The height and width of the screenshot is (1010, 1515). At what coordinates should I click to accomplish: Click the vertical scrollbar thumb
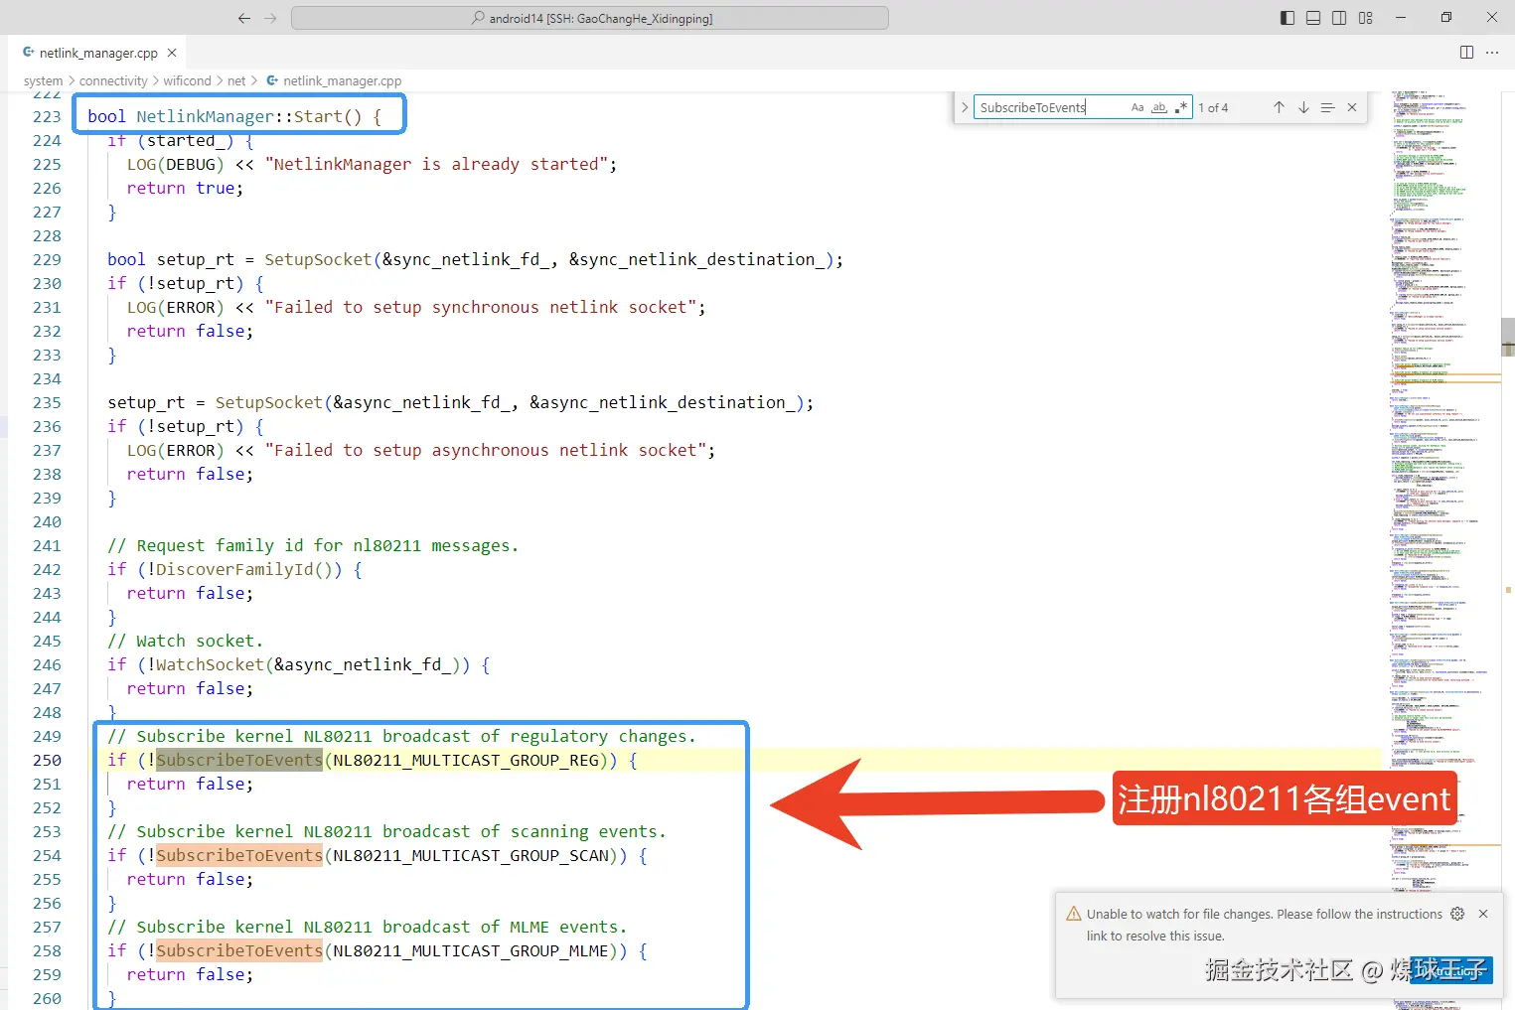coord(1508,337)
